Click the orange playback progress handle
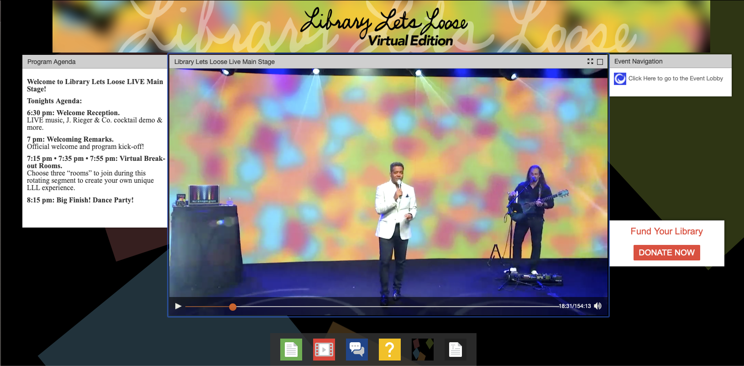744x366 pixels. tap(233, 307)
